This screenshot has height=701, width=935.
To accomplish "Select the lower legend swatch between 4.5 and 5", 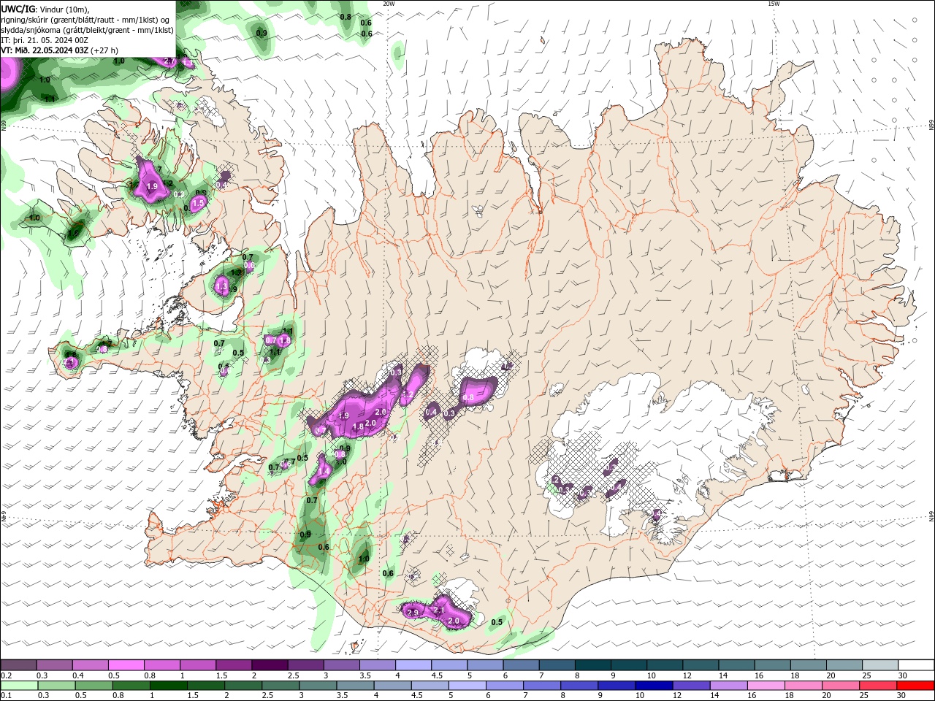I will coord(429,686).
